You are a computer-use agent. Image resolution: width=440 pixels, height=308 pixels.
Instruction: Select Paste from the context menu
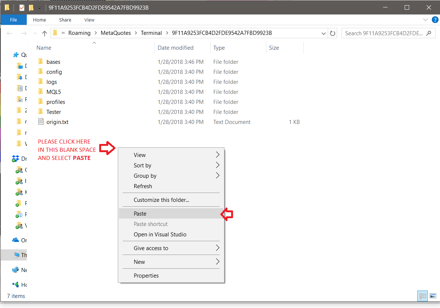tap(140, 214)
